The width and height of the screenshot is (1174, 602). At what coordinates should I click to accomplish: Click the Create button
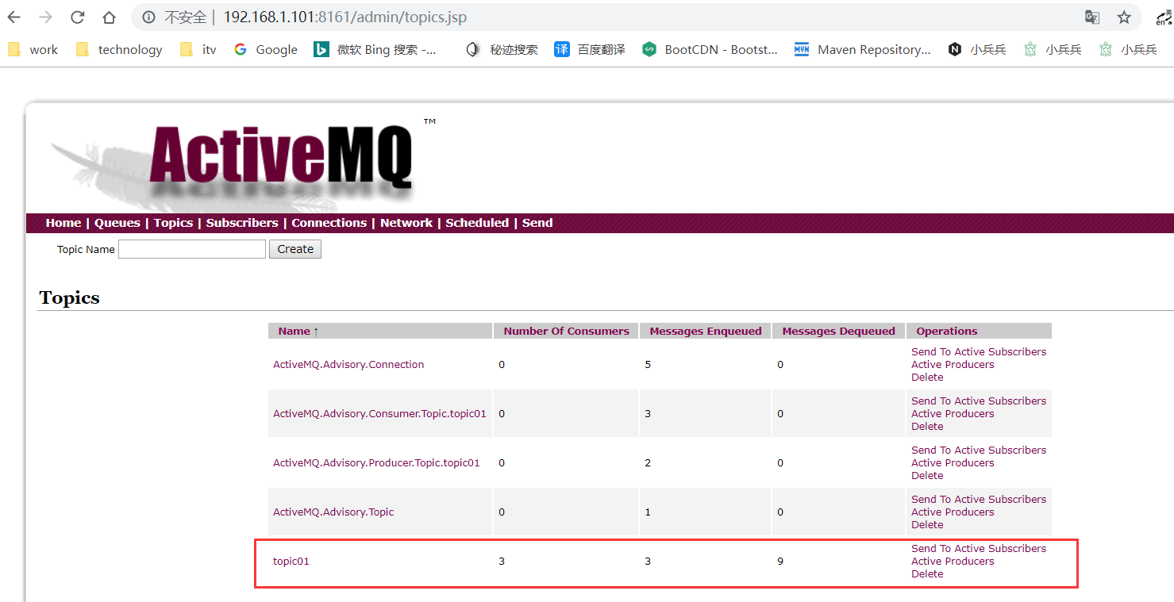(295, 249)
